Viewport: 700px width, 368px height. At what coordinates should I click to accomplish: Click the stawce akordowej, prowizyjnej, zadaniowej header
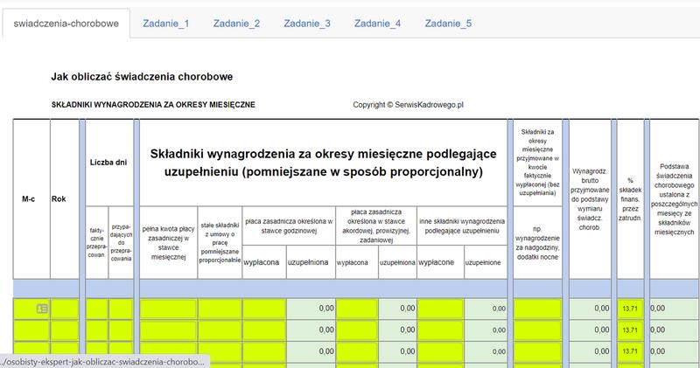click(x=376, y=226)
